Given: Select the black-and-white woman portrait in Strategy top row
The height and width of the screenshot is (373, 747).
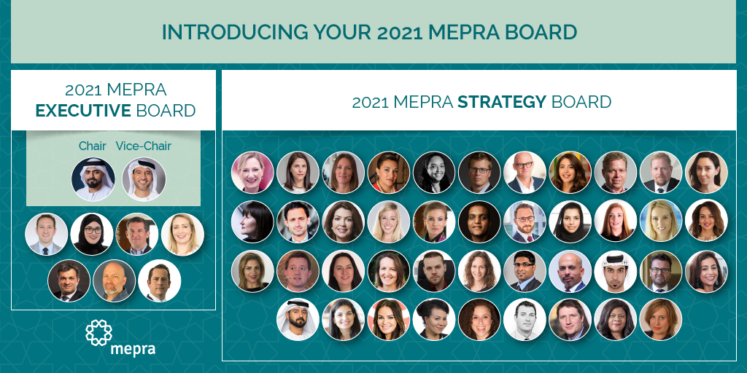Looking at the screenshot, I should click(x=435, y=172).
